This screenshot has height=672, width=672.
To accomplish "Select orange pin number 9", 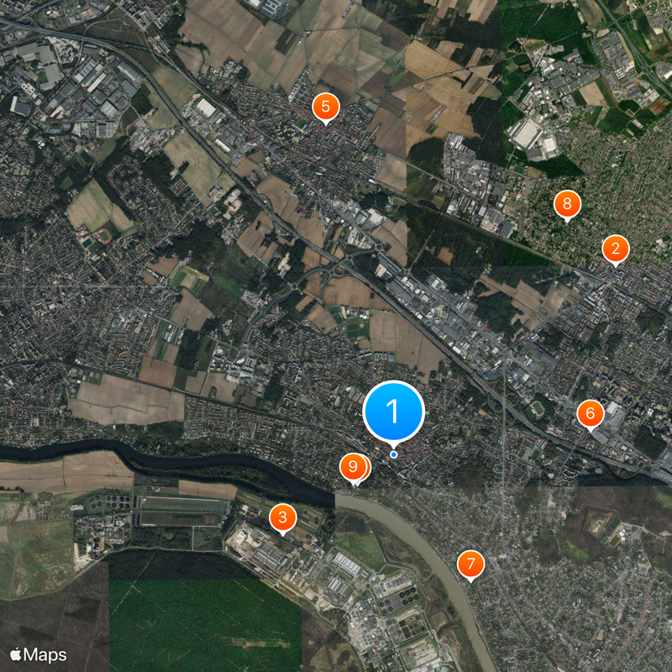I will (353, 467).
